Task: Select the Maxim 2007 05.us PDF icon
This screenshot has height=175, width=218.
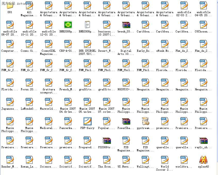Action: tap(87, 102)
